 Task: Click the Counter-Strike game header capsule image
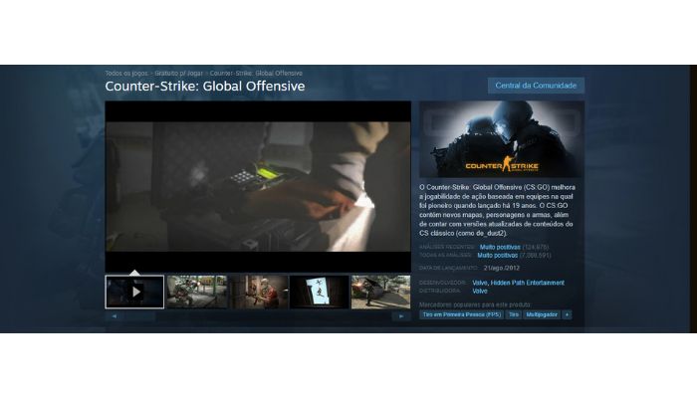click(x=502, y=139)
